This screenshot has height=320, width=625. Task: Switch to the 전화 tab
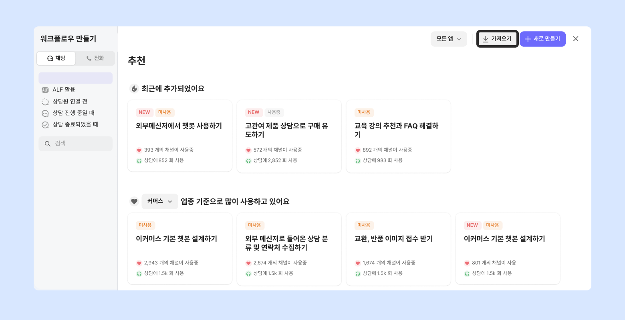[x=95, y=58]
